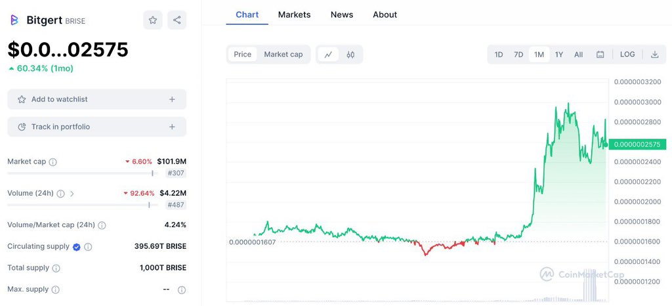Click the 6.60% market cap change
This screenshot has width=672, height=306.
[138, 162]
